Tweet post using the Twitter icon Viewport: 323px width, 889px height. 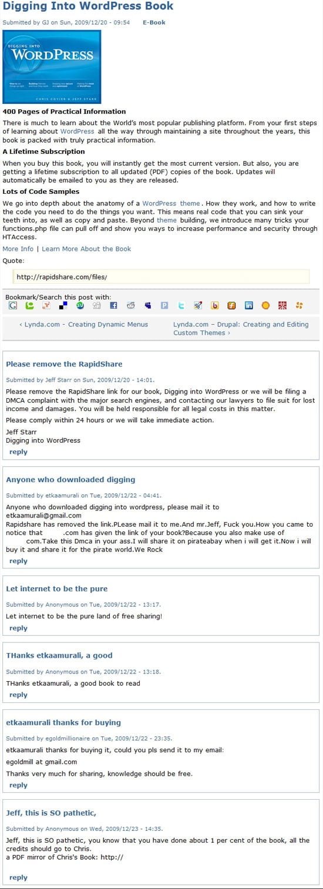click(x=181, y=305)
